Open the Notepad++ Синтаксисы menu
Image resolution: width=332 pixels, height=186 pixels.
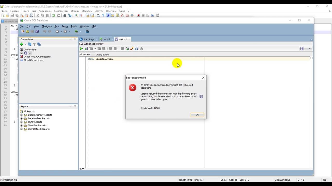[x=61, y=11]
